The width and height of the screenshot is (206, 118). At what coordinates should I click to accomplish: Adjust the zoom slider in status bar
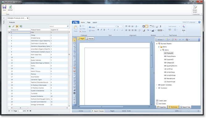(x=189, y=111)
